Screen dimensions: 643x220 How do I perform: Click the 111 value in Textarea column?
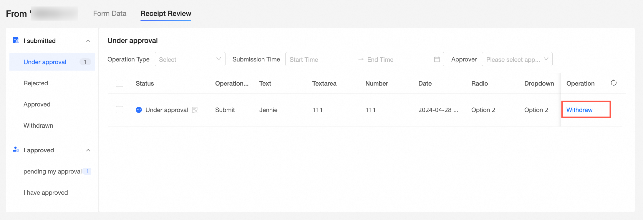click(317, 110)
